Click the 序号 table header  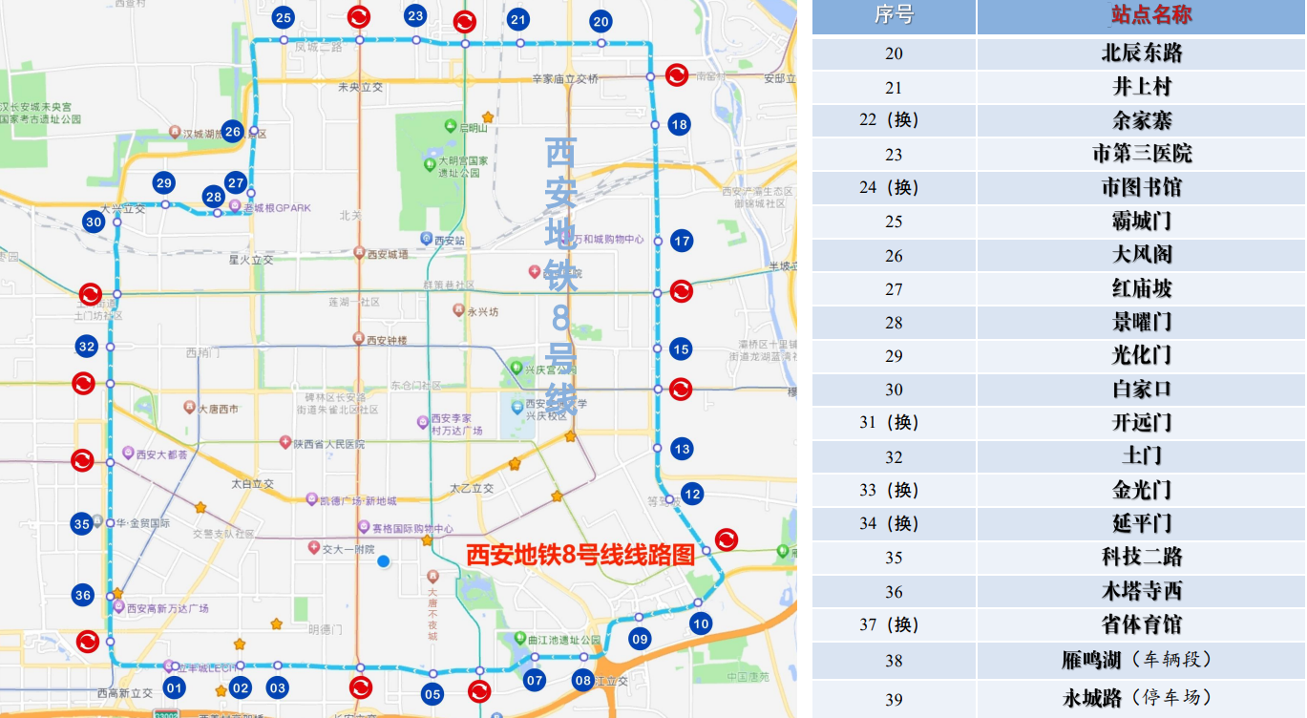click(x=894, y=15)
